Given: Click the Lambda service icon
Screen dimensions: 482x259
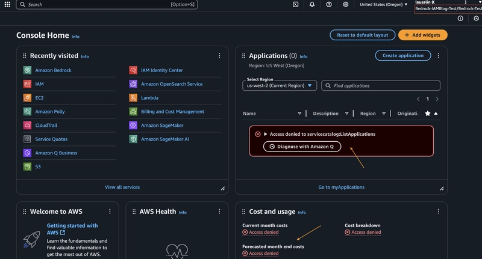Looking at the screenshot, I should click(x=133, y=98).
